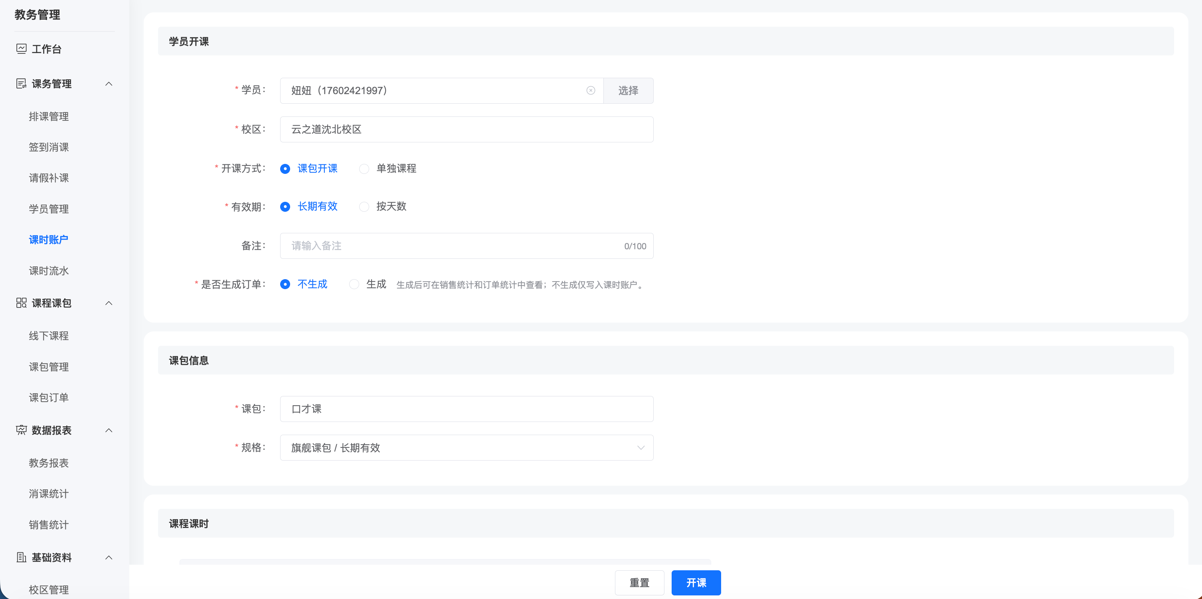
Task: Go to 请假补课 page
Action: click(49, 177)
